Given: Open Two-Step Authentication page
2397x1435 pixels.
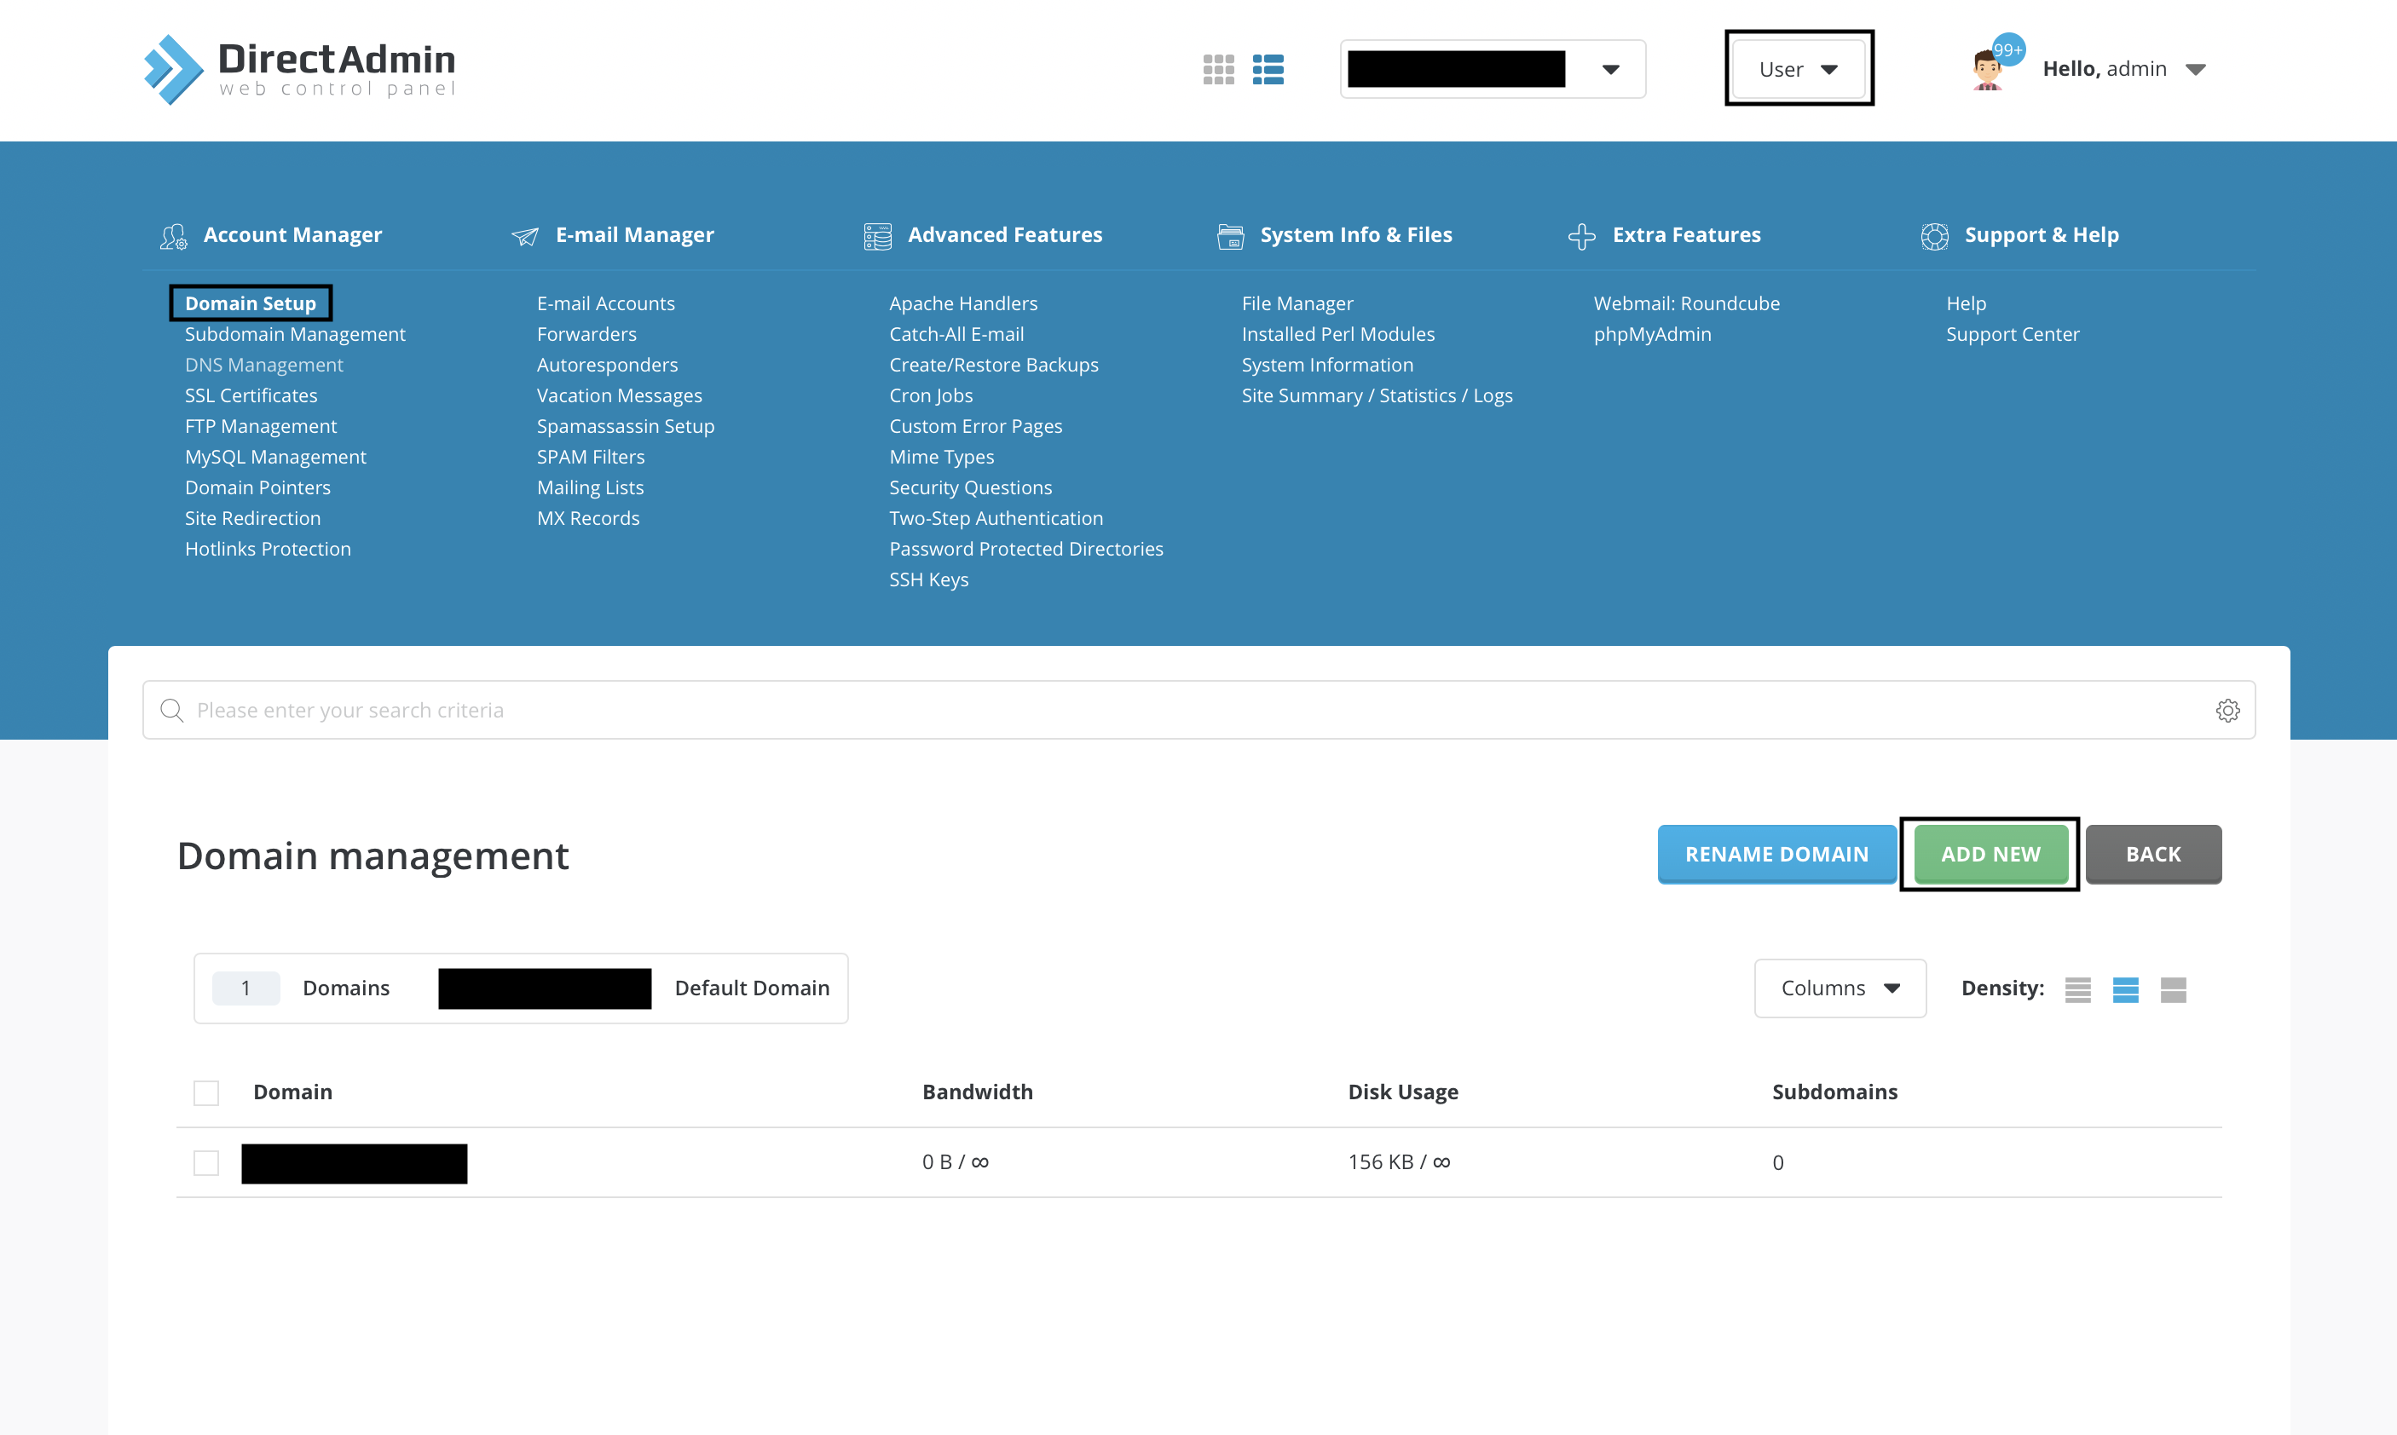Looking at the screenshot, I should (x=996, y=518).
